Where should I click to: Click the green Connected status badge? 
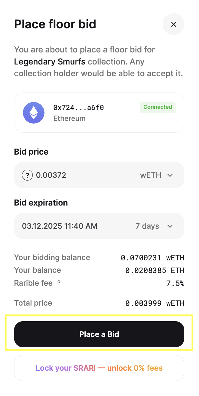[158, 107]
